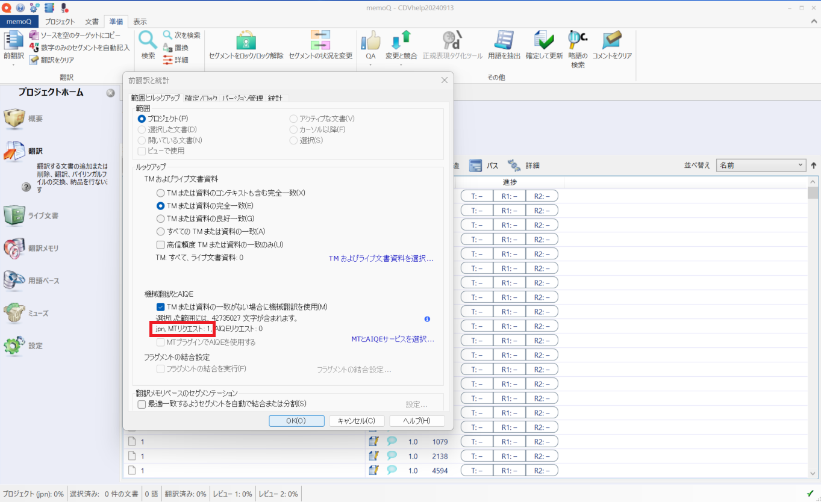Image resolution: width=821 pixels, height=502 pixels.
Task: Click セグメントの状況を変更 icon
Action: tap(320, 40)
